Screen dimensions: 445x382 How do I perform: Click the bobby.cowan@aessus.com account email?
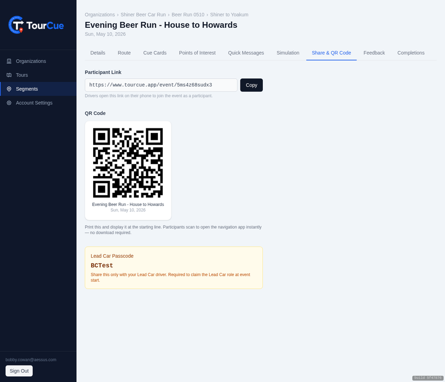tap(31, 360)
